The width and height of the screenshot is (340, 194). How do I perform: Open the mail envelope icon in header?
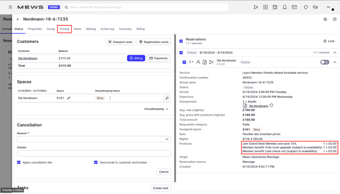(x=294, y=7)
